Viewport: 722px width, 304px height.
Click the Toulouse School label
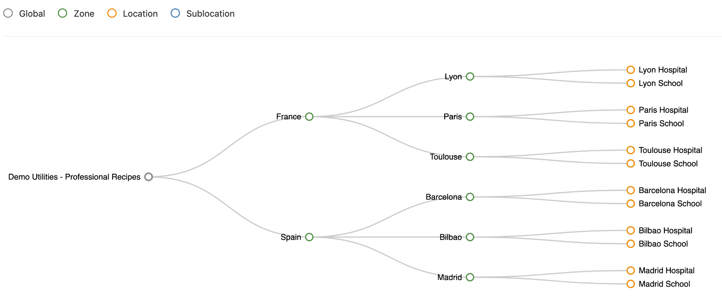[x=668, y=163]
